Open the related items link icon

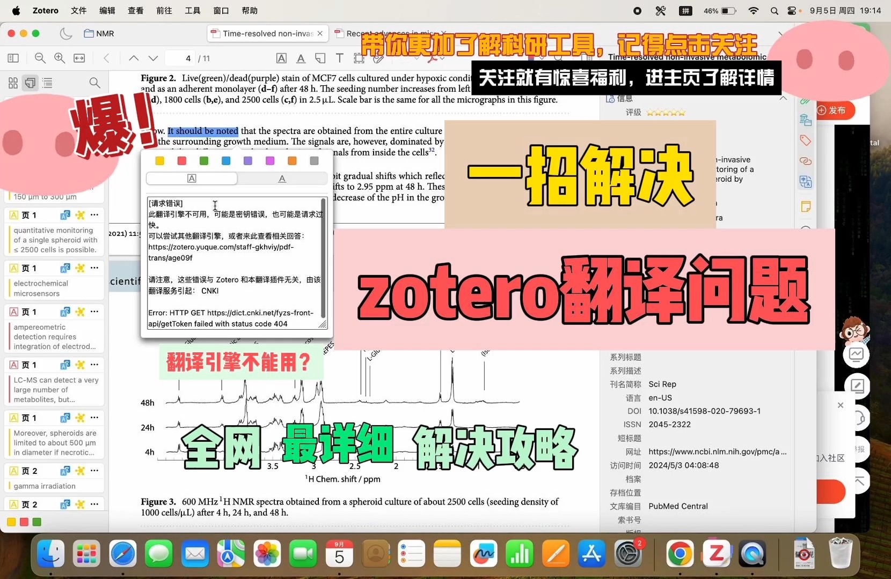coord(805,161)
